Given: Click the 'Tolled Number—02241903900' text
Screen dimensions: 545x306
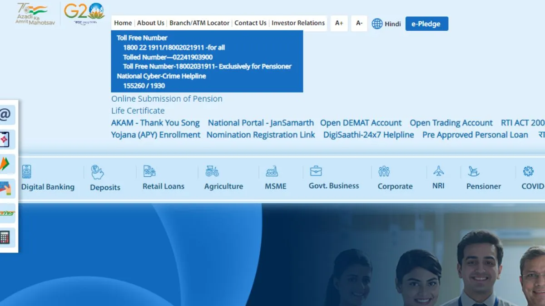Looking at the screenshot, I should 168,57.
